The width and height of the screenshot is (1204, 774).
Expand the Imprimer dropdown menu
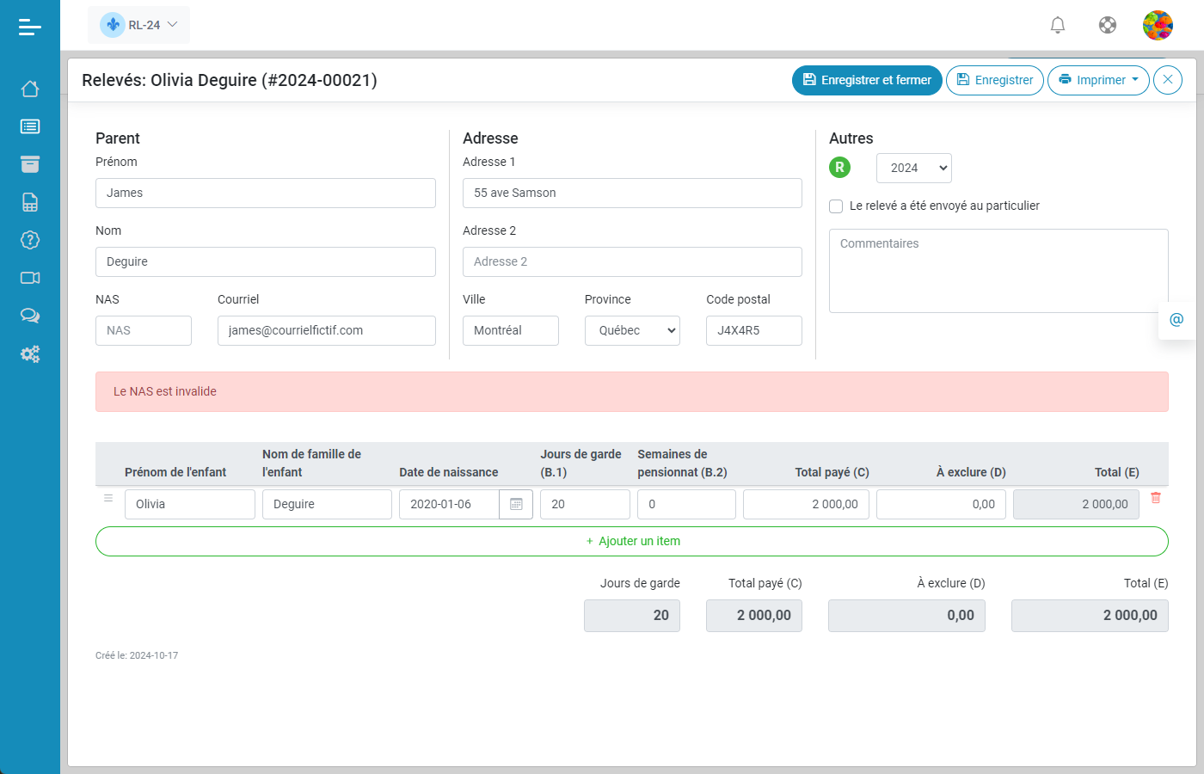tap(1098, 80)
